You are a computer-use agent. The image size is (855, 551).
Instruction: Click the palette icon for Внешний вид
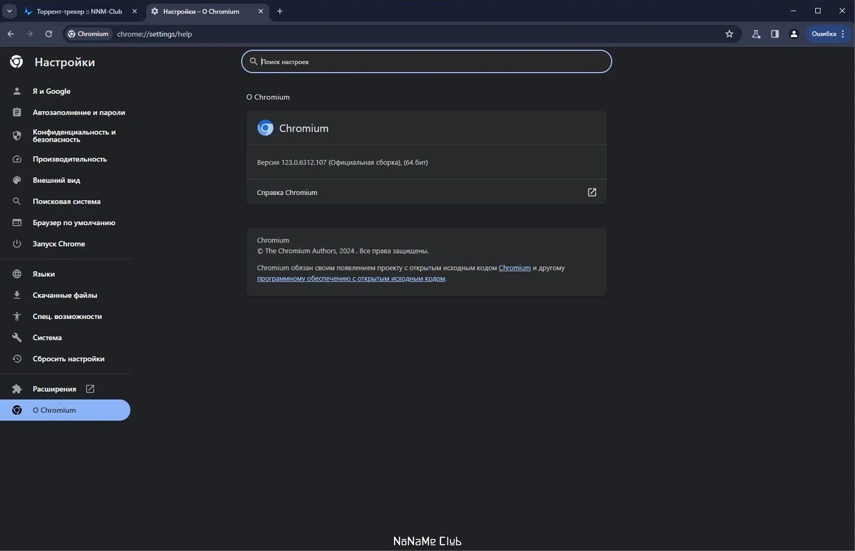click(x=17, y=180)
